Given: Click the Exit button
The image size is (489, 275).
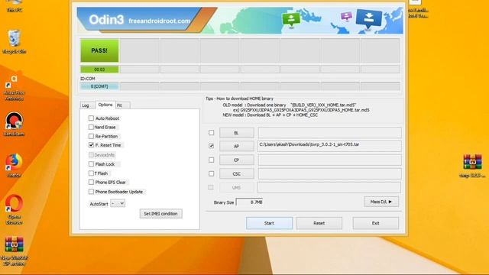Looking at the screenshot, I should tap(375, 223).
